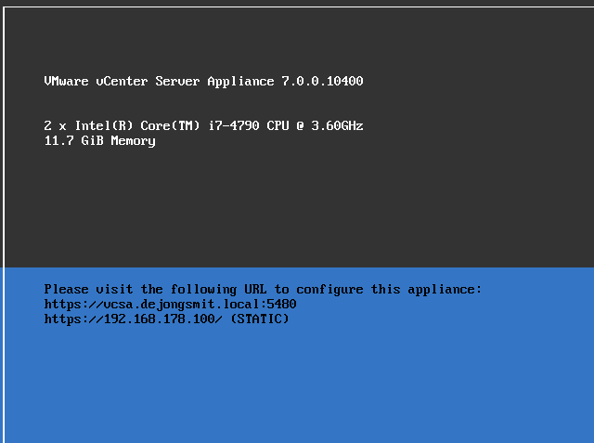Click the word Server in the title

pos(177,81)
